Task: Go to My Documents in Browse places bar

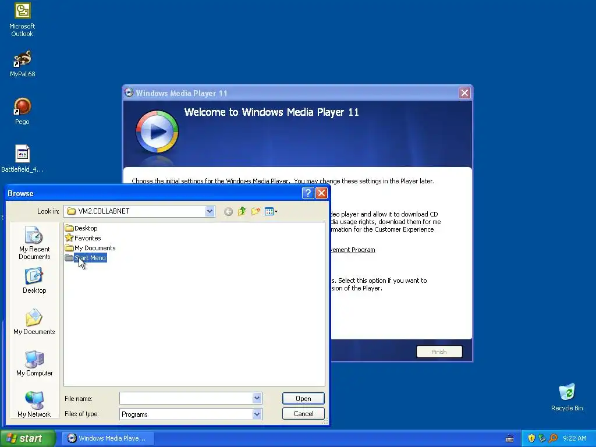Action: (x=34, y=322)
